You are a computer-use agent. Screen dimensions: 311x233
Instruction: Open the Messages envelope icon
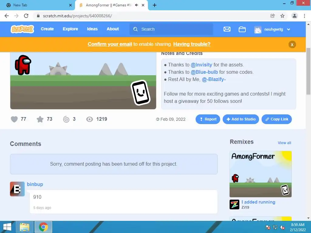(227, 29)
